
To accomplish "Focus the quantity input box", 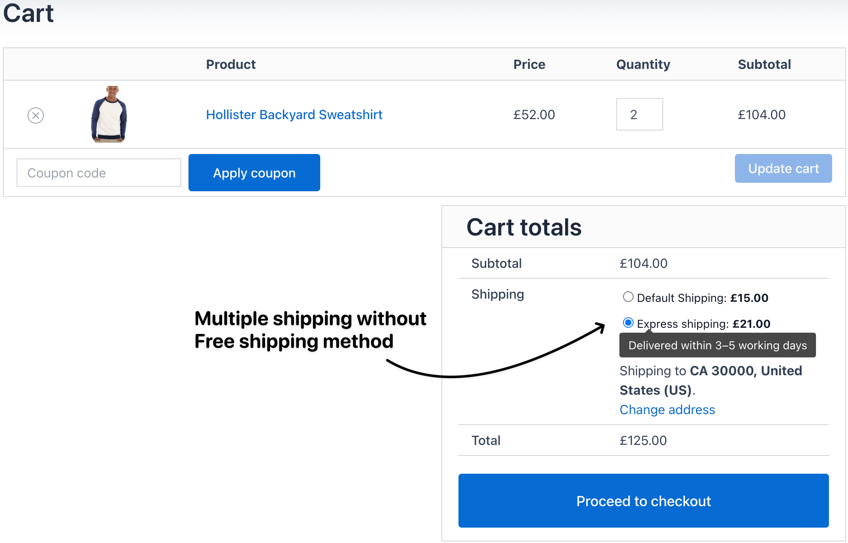I will tap(639, 114).
